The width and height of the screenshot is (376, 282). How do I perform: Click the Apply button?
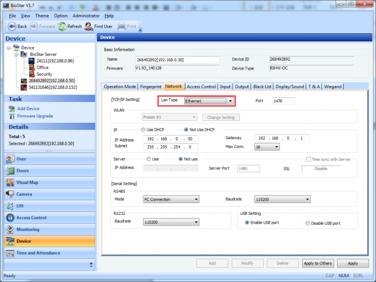pos(352,263)
